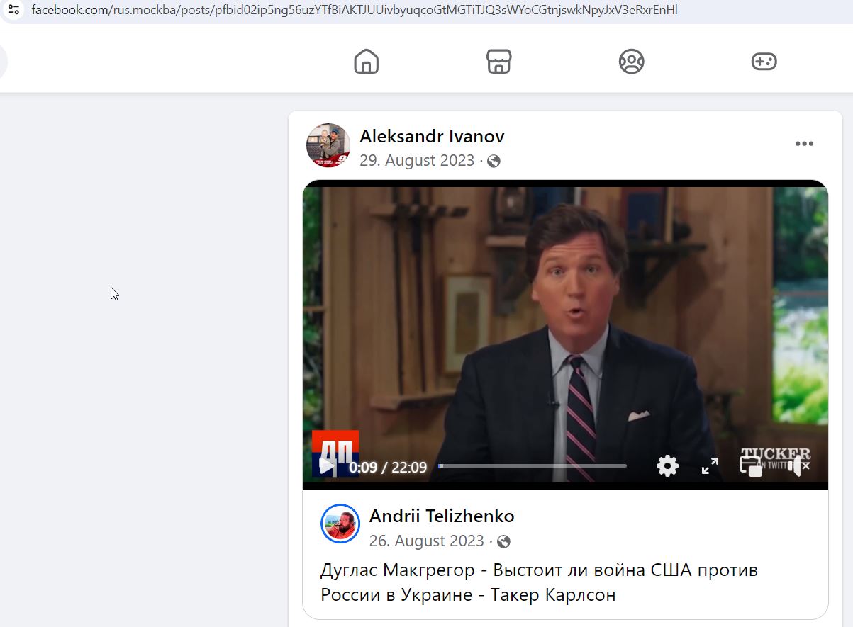Play the Tucker Carlson video
This screenshot has width=853, height=627.
click(x=326, y=465)
